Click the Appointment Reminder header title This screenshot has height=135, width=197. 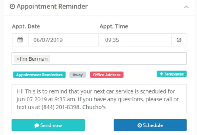coord(52,7)
